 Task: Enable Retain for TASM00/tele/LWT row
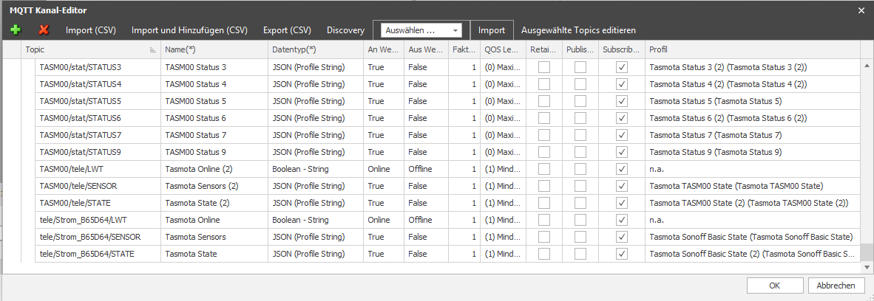coord(544,169)
